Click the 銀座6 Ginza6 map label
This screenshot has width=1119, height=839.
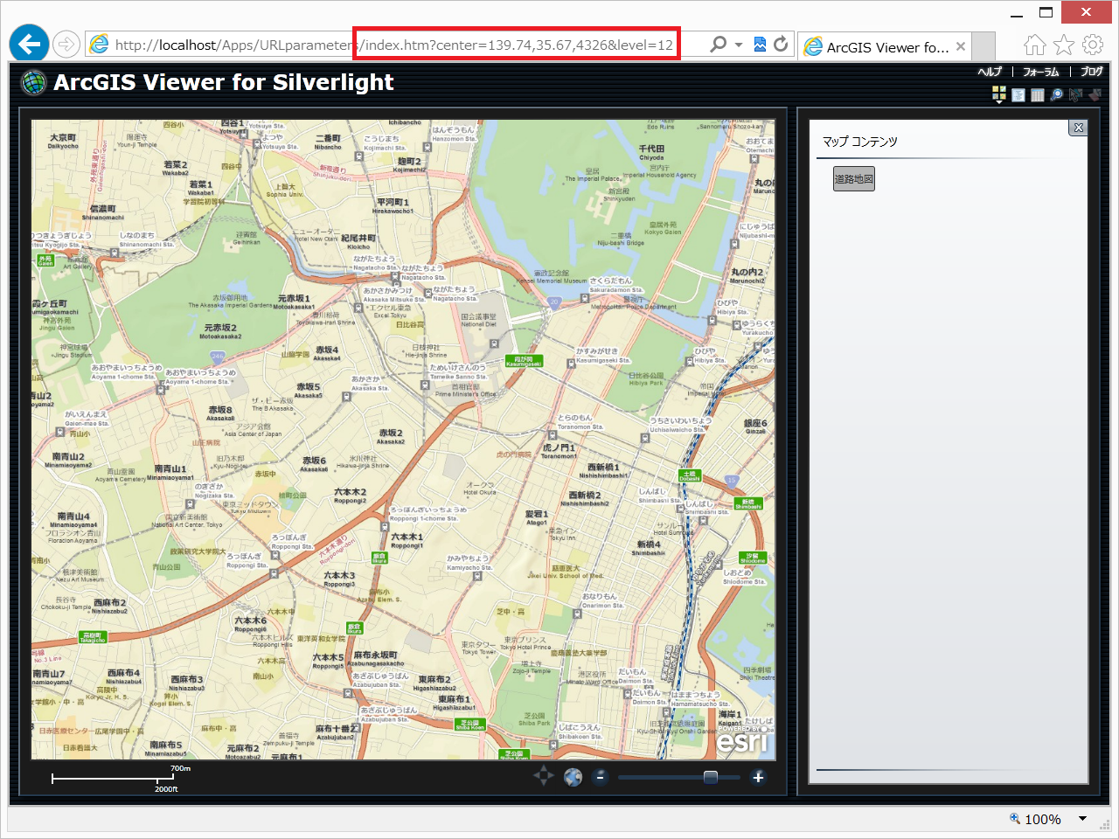click(x=755, y=426)
